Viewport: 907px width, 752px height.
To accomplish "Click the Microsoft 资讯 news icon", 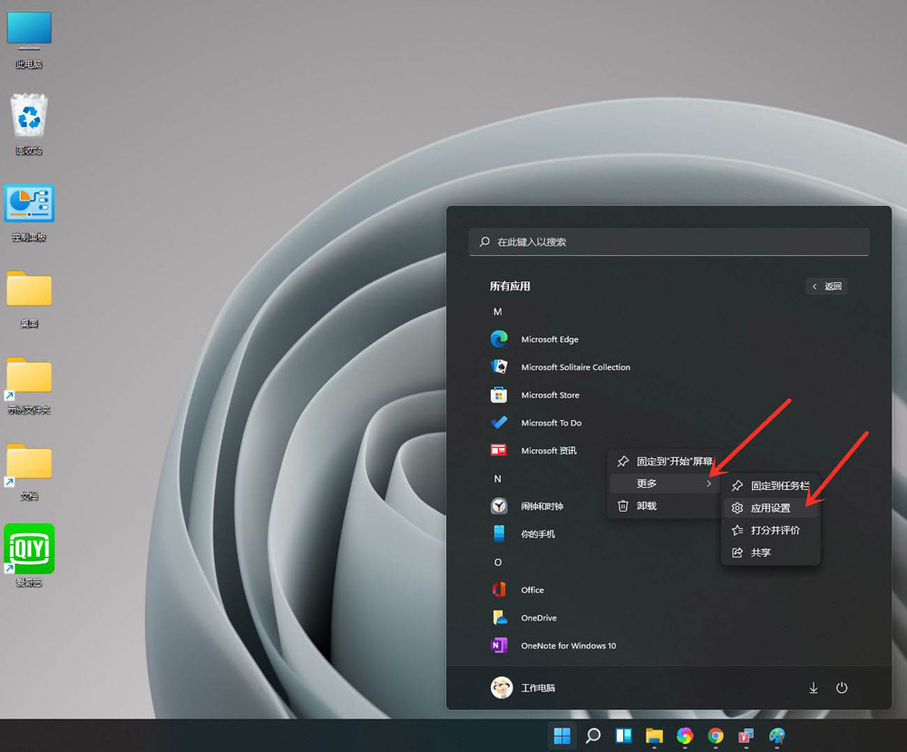I will (499, 450).
